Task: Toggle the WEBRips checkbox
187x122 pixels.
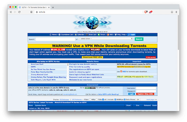Action: click(115, 100)
